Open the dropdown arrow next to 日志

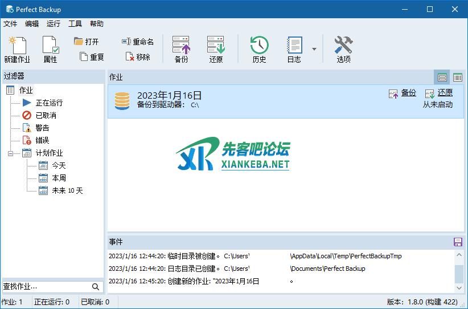[314, 49]
